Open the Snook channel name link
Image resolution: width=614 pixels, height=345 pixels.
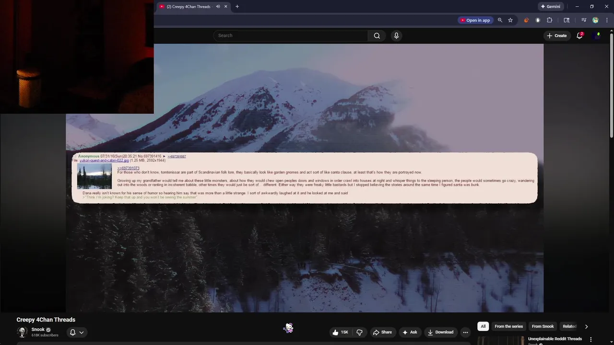(x=38, y=330)
